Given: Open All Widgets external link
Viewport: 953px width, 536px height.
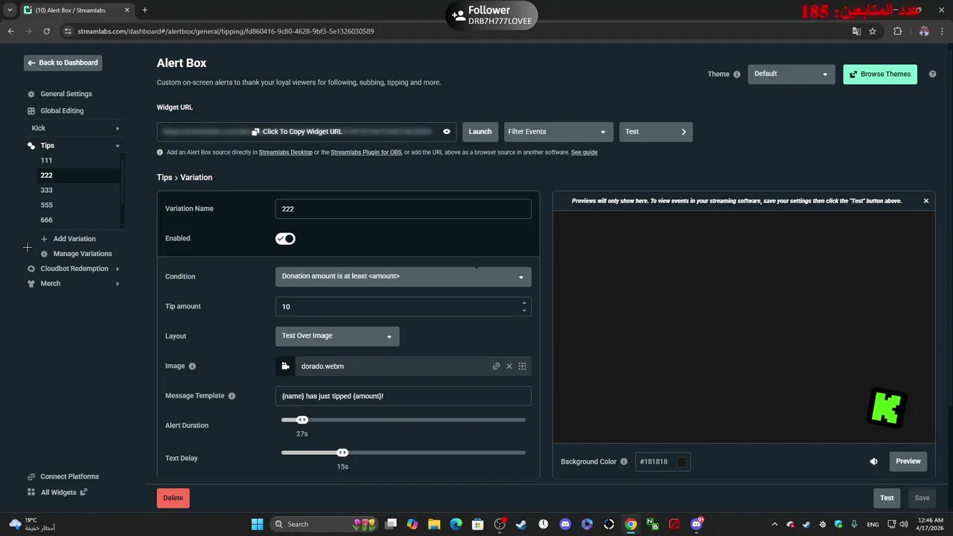Looking at the screenshot, I should pyautogui.click(x=83, y=492).
